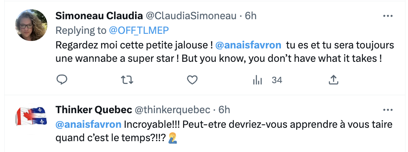Open the 6h timestamp on Thinker Quebec's tweet

pyautogui.click(x=224, y=110)
